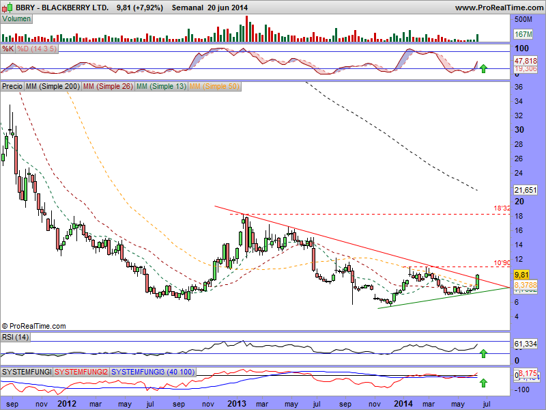Click the 30 level on price axis

(x=519, y=130)
